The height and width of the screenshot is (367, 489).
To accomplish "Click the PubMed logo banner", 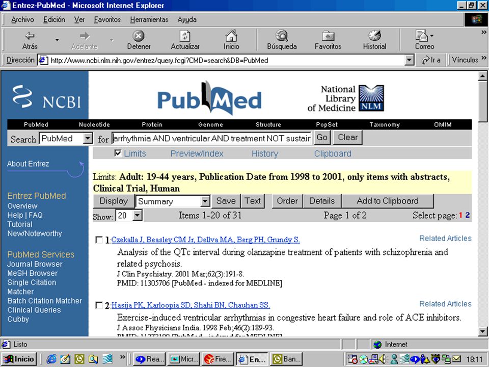I will tap(209, 98).
